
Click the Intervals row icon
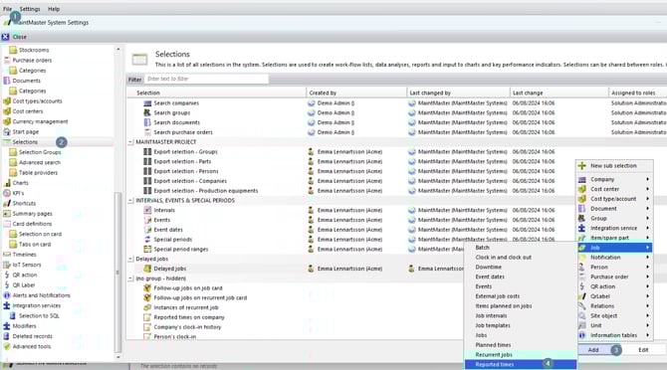click(147, 210)
